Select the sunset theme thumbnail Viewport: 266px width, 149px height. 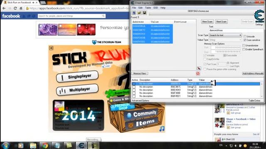67,29
